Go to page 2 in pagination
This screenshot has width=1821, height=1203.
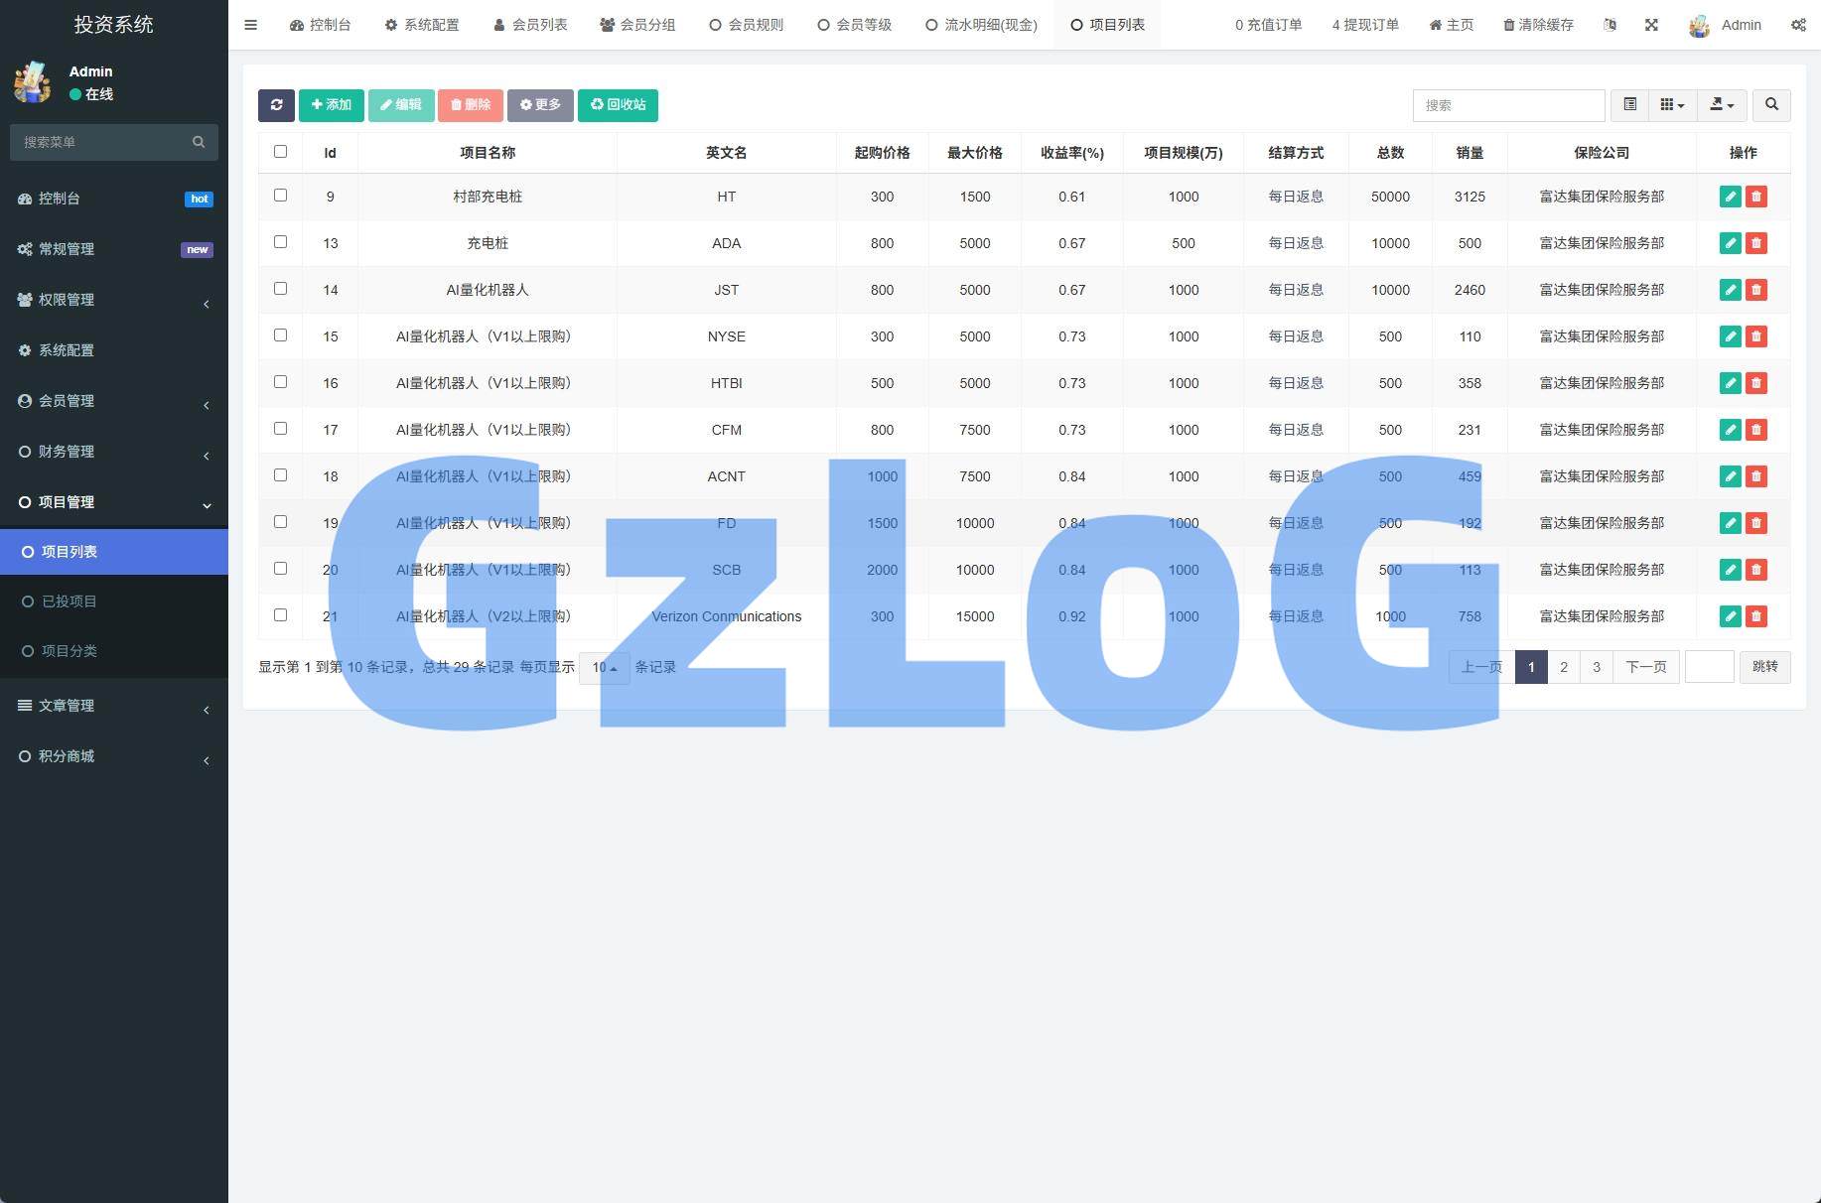coord(1564,667)
